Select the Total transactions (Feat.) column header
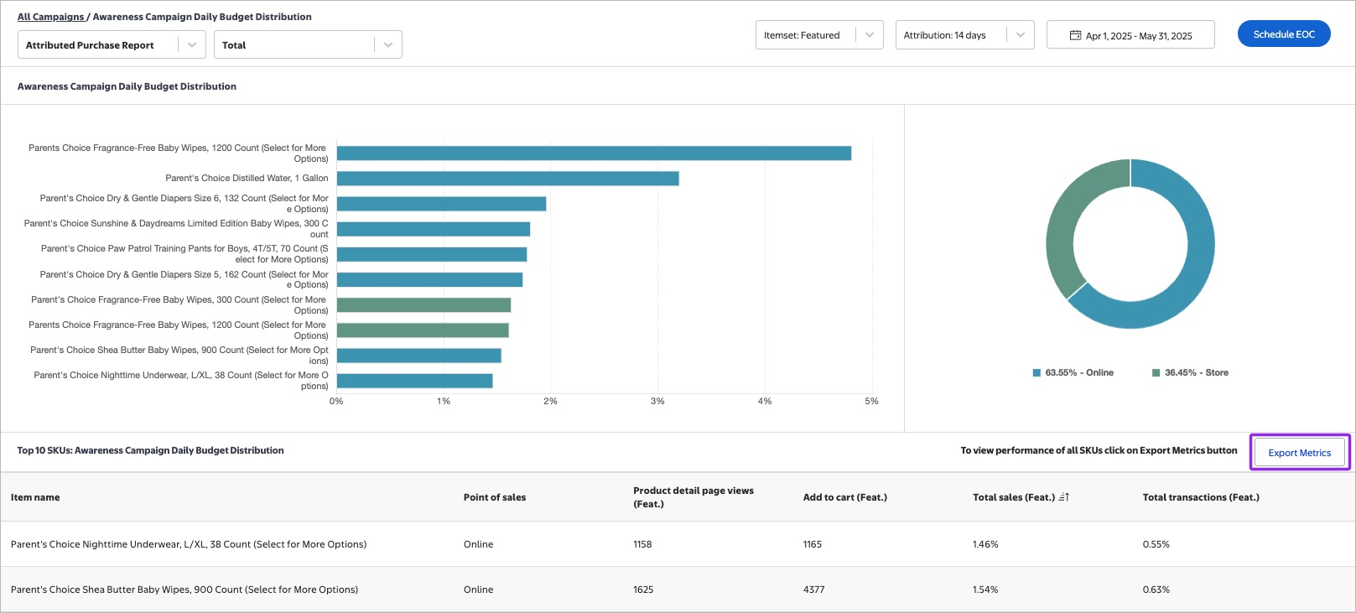 (1200, 497)
